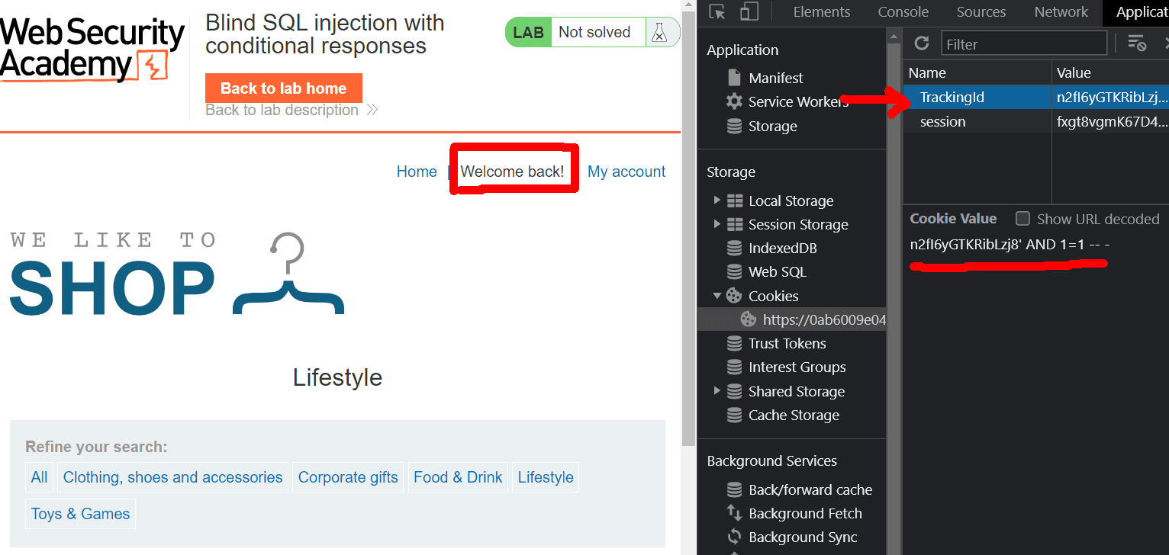Click the We Like to Shop logo
Image resolution: width=1169 pixels, height=555 pixels.
tap(177, 273)
